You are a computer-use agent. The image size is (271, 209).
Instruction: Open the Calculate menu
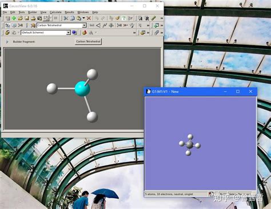tap(55, 12)
